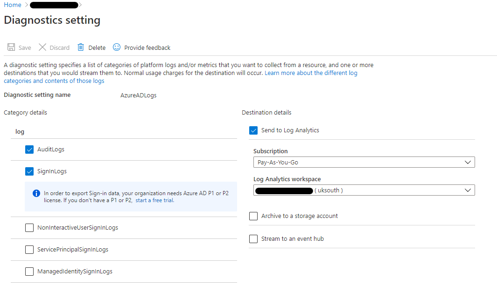Screen dimensions: 497x306
Task: Click the Send to Log Analytics label
Action: click(290, 130)
